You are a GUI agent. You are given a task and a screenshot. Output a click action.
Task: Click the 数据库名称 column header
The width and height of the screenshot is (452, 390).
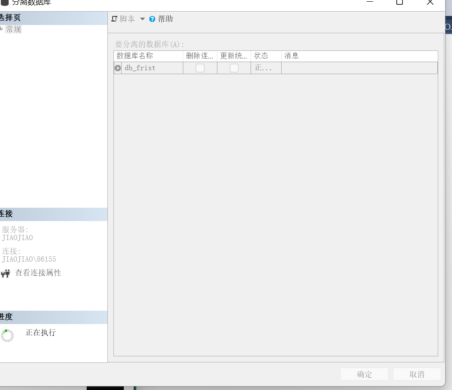pos(148,56)
